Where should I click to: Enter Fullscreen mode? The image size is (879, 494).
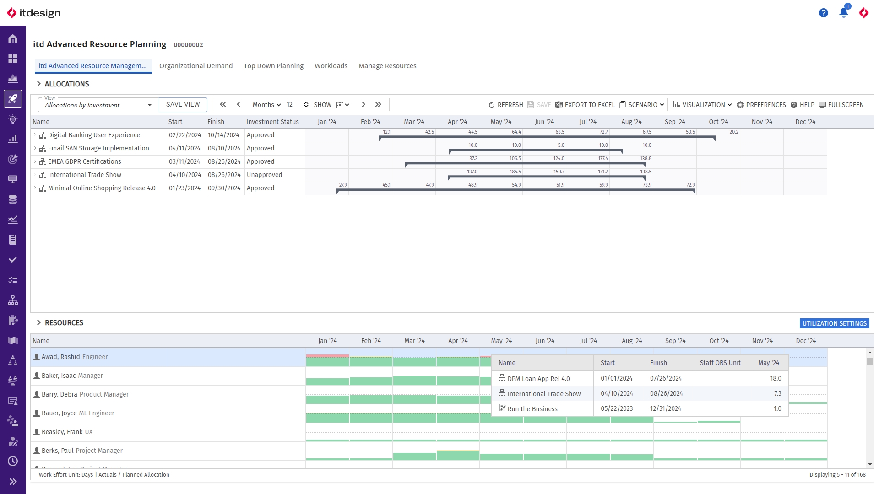click(x=841, y=105)
